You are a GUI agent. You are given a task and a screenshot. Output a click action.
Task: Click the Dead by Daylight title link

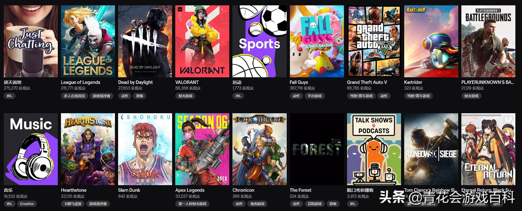(135, 82)
